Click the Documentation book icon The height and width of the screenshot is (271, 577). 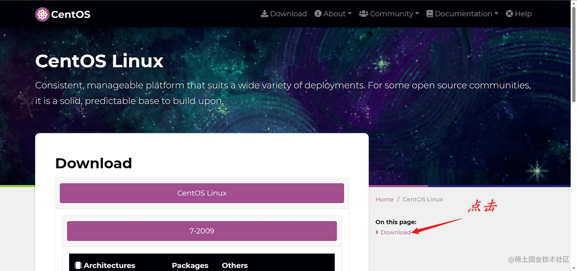[430, 14]
